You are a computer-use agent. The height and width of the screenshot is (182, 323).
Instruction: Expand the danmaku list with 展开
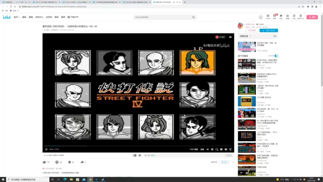pyautogui.click(x=275, y=36)
